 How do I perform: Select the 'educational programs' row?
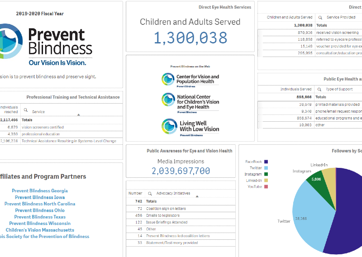click(x=310, y=118)
